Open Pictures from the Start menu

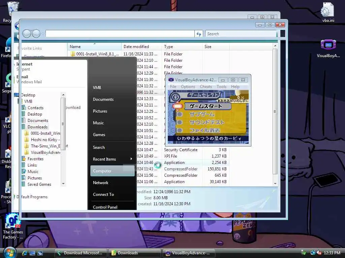click(100, 111)
